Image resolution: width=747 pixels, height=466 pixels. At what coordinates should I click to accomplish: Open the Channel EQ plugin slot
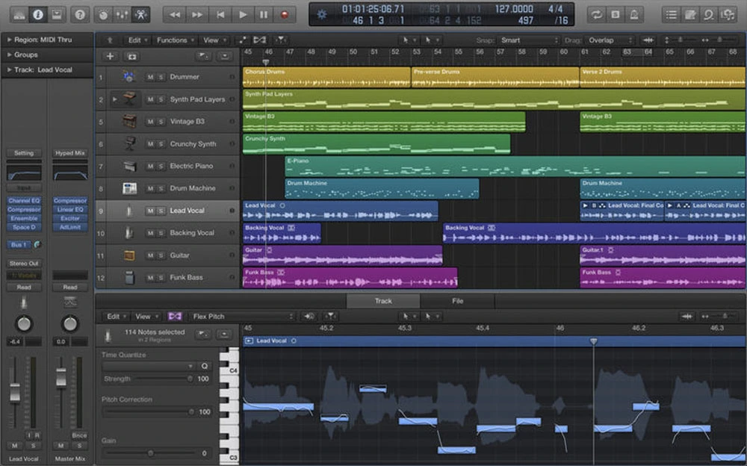23,200
